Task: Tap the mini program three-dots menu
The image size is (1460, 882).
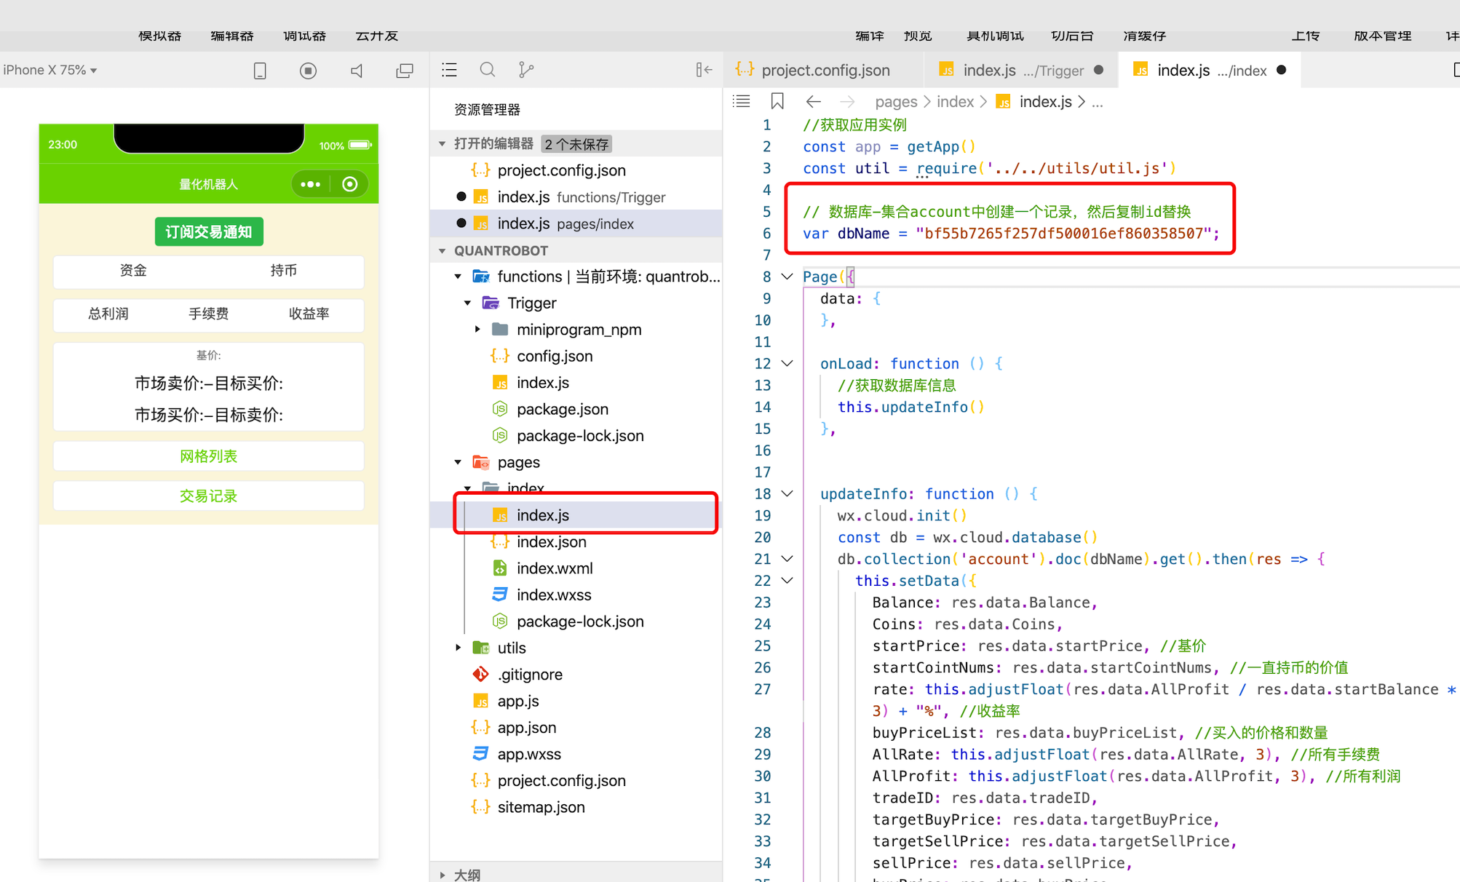Action: 311,184
